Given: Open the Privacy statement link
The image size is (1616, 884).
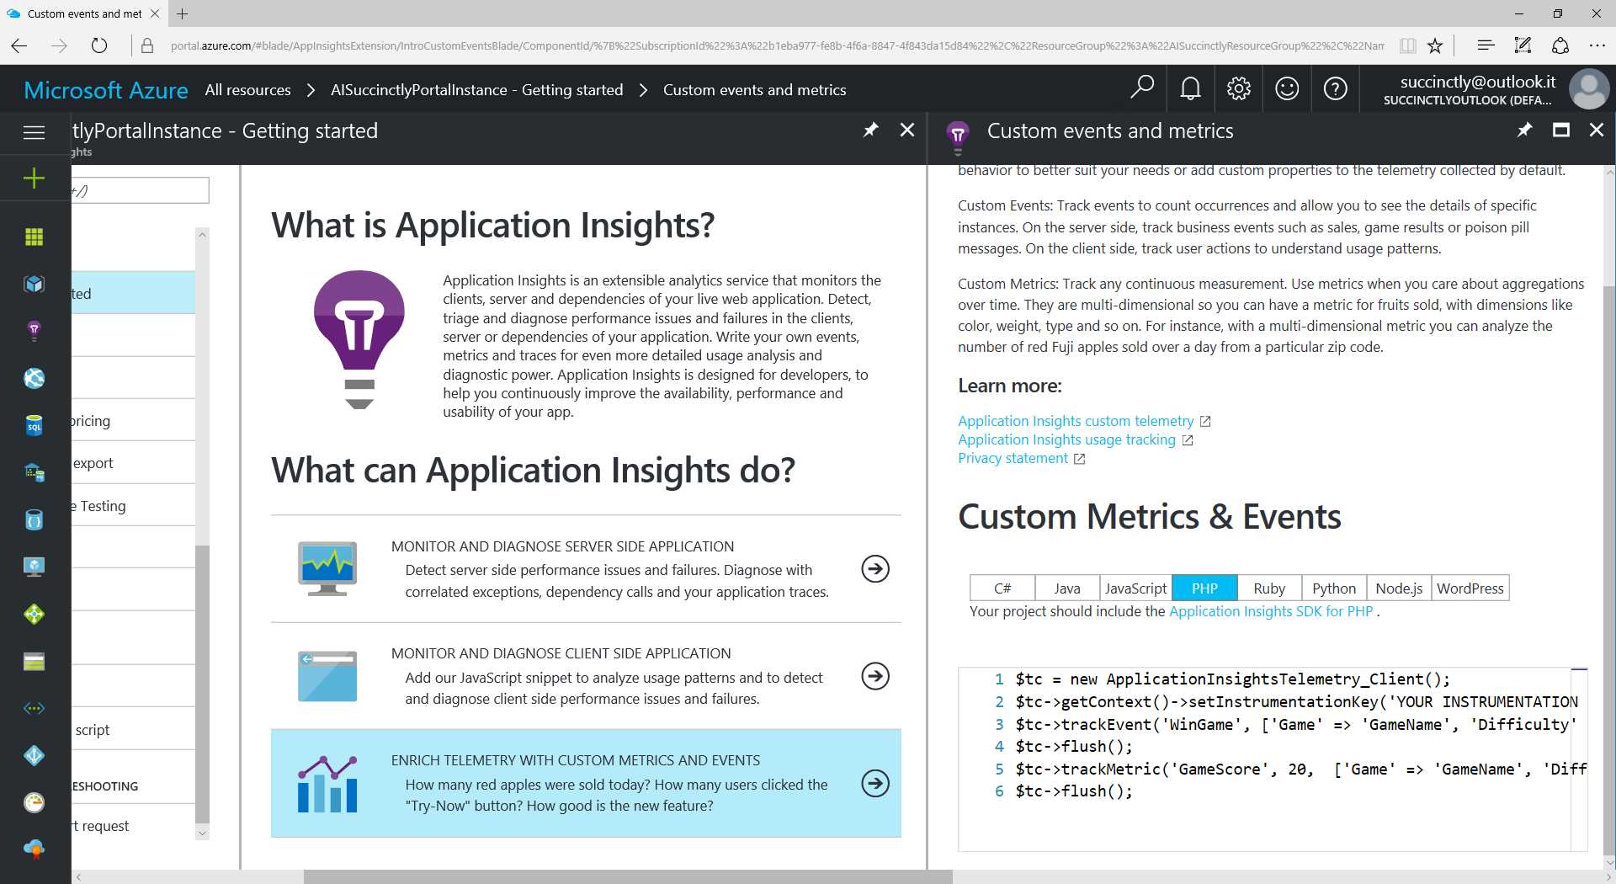Looking at the screenshot, I should click(1013, 458).
